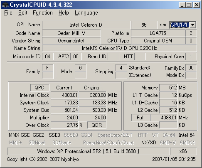
Task: Click the Windows XP Professional SP2 status field
Action: click(88, 151)
